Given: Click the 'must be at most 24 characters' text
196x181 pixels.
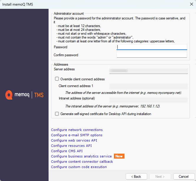Looking at the screenshot, I should (79, 30).
